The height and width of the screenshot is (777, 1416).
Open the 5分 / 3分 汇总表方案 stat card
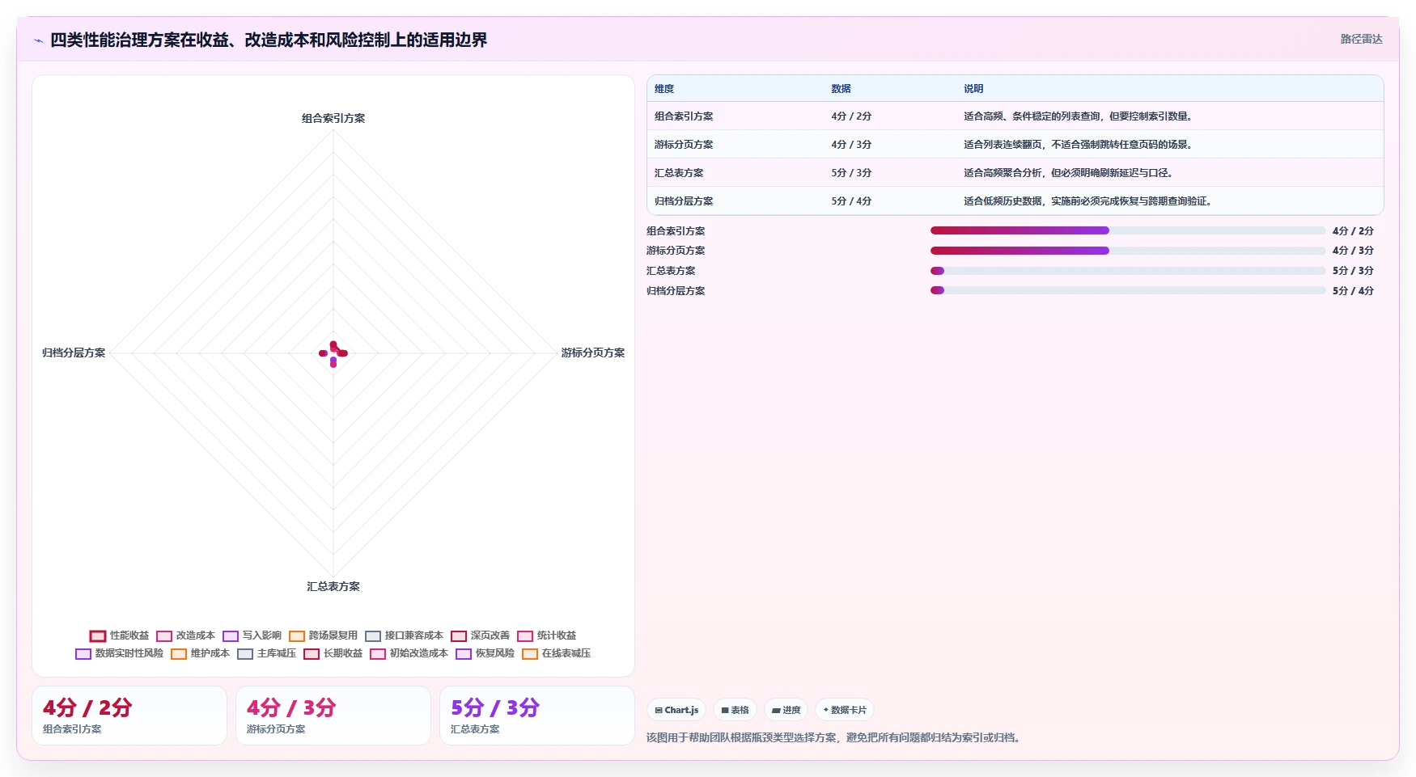[x=537, y=716]
